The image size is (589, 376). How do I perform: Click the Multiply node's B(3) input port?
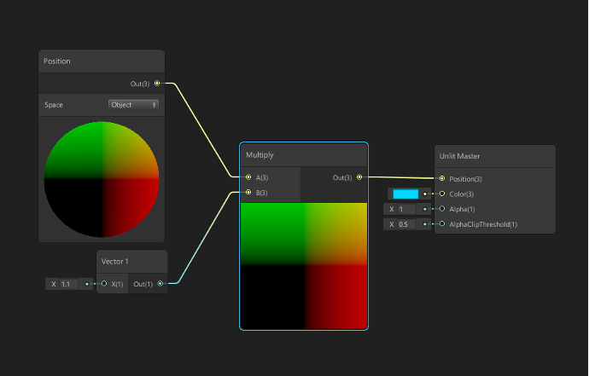click(x=248, y=193)
